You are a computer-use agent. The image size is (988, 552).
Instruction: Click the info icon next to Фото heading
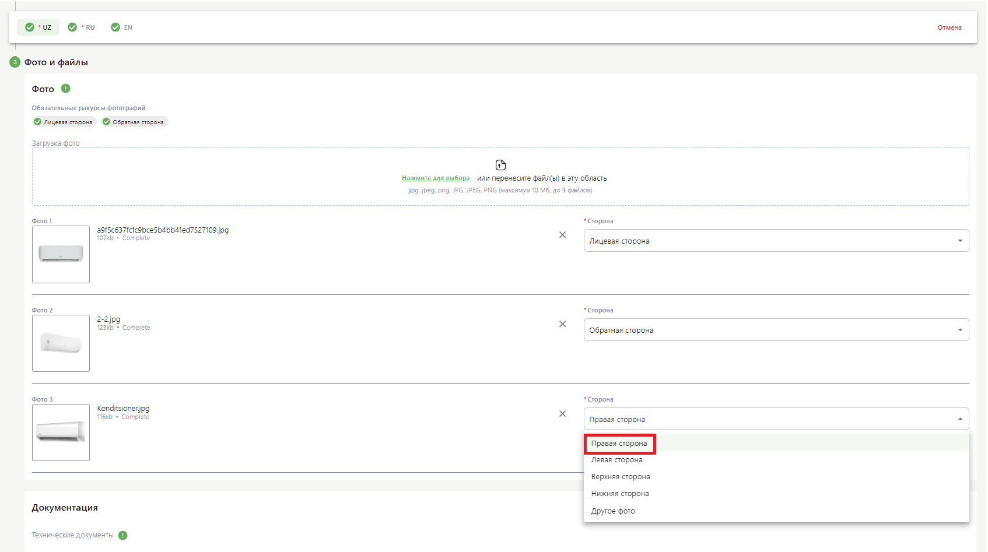tap(66, 89)
